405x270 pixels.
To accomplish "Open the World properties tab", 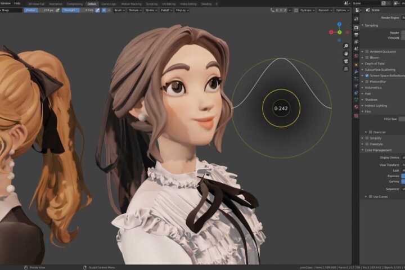I will coord(356,56).
